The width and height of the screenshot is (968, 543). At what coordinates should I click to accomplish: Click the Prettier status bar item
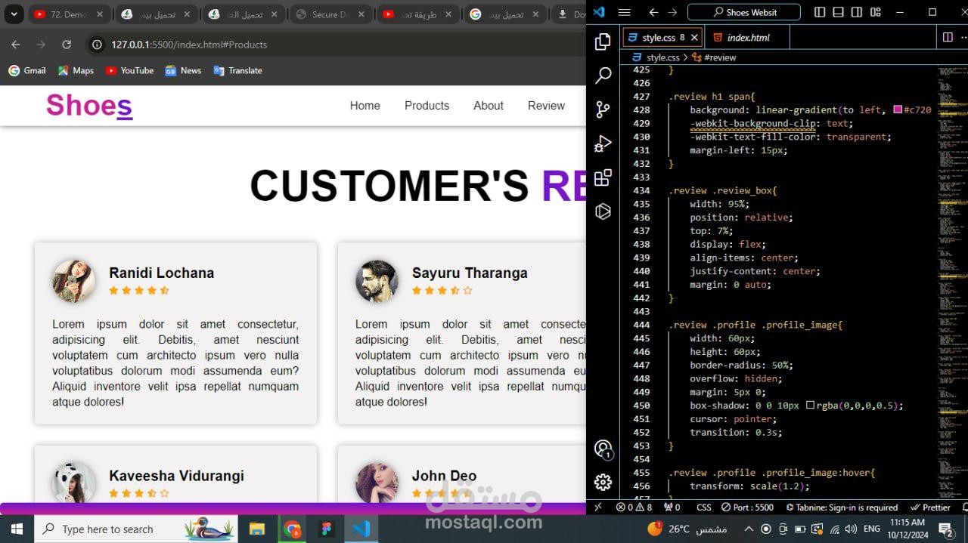click(x=931, y=508)
